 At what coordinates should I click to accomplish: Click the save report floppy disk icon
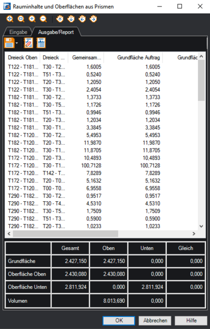pyautogui.click(x=9, y=43)
